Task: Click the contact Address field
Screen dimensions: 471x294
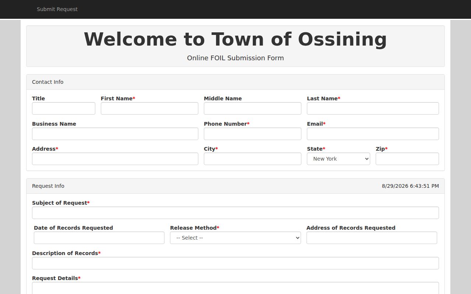Action: pos(115,159)
